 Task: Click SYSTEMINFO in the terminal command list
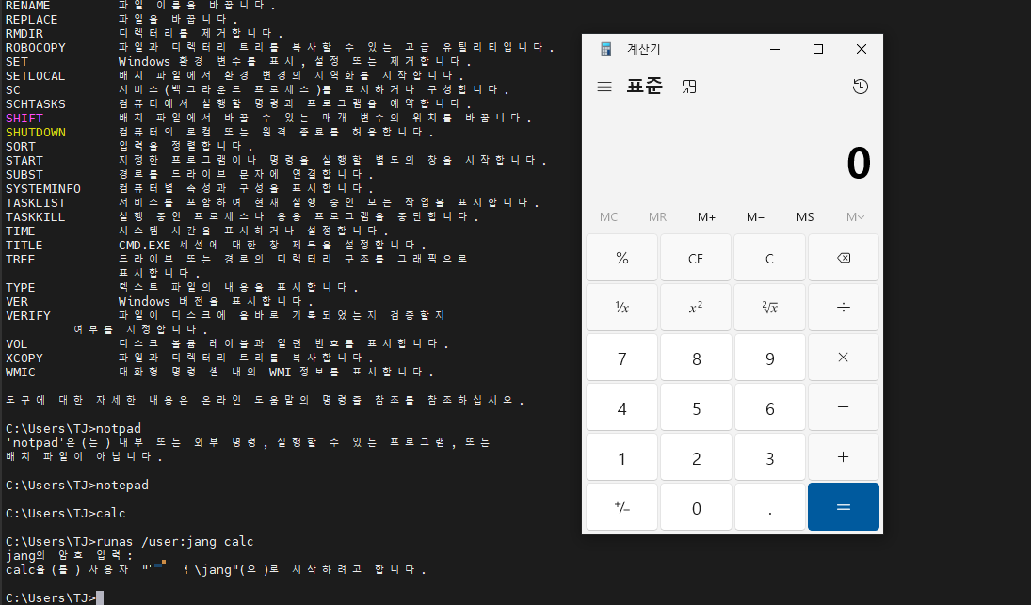[42, 188]
